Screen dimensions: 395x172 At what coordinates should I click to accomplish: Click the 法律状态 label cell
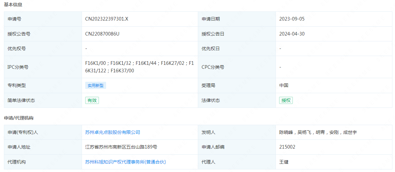237,100
